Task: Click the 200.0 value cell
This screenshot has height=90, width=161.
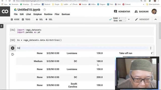Action: tap(100, 77)
